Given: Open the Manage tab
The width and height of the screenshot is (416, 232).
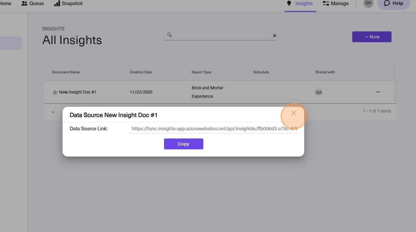Looking at the screenshot, I should point(336,4).
